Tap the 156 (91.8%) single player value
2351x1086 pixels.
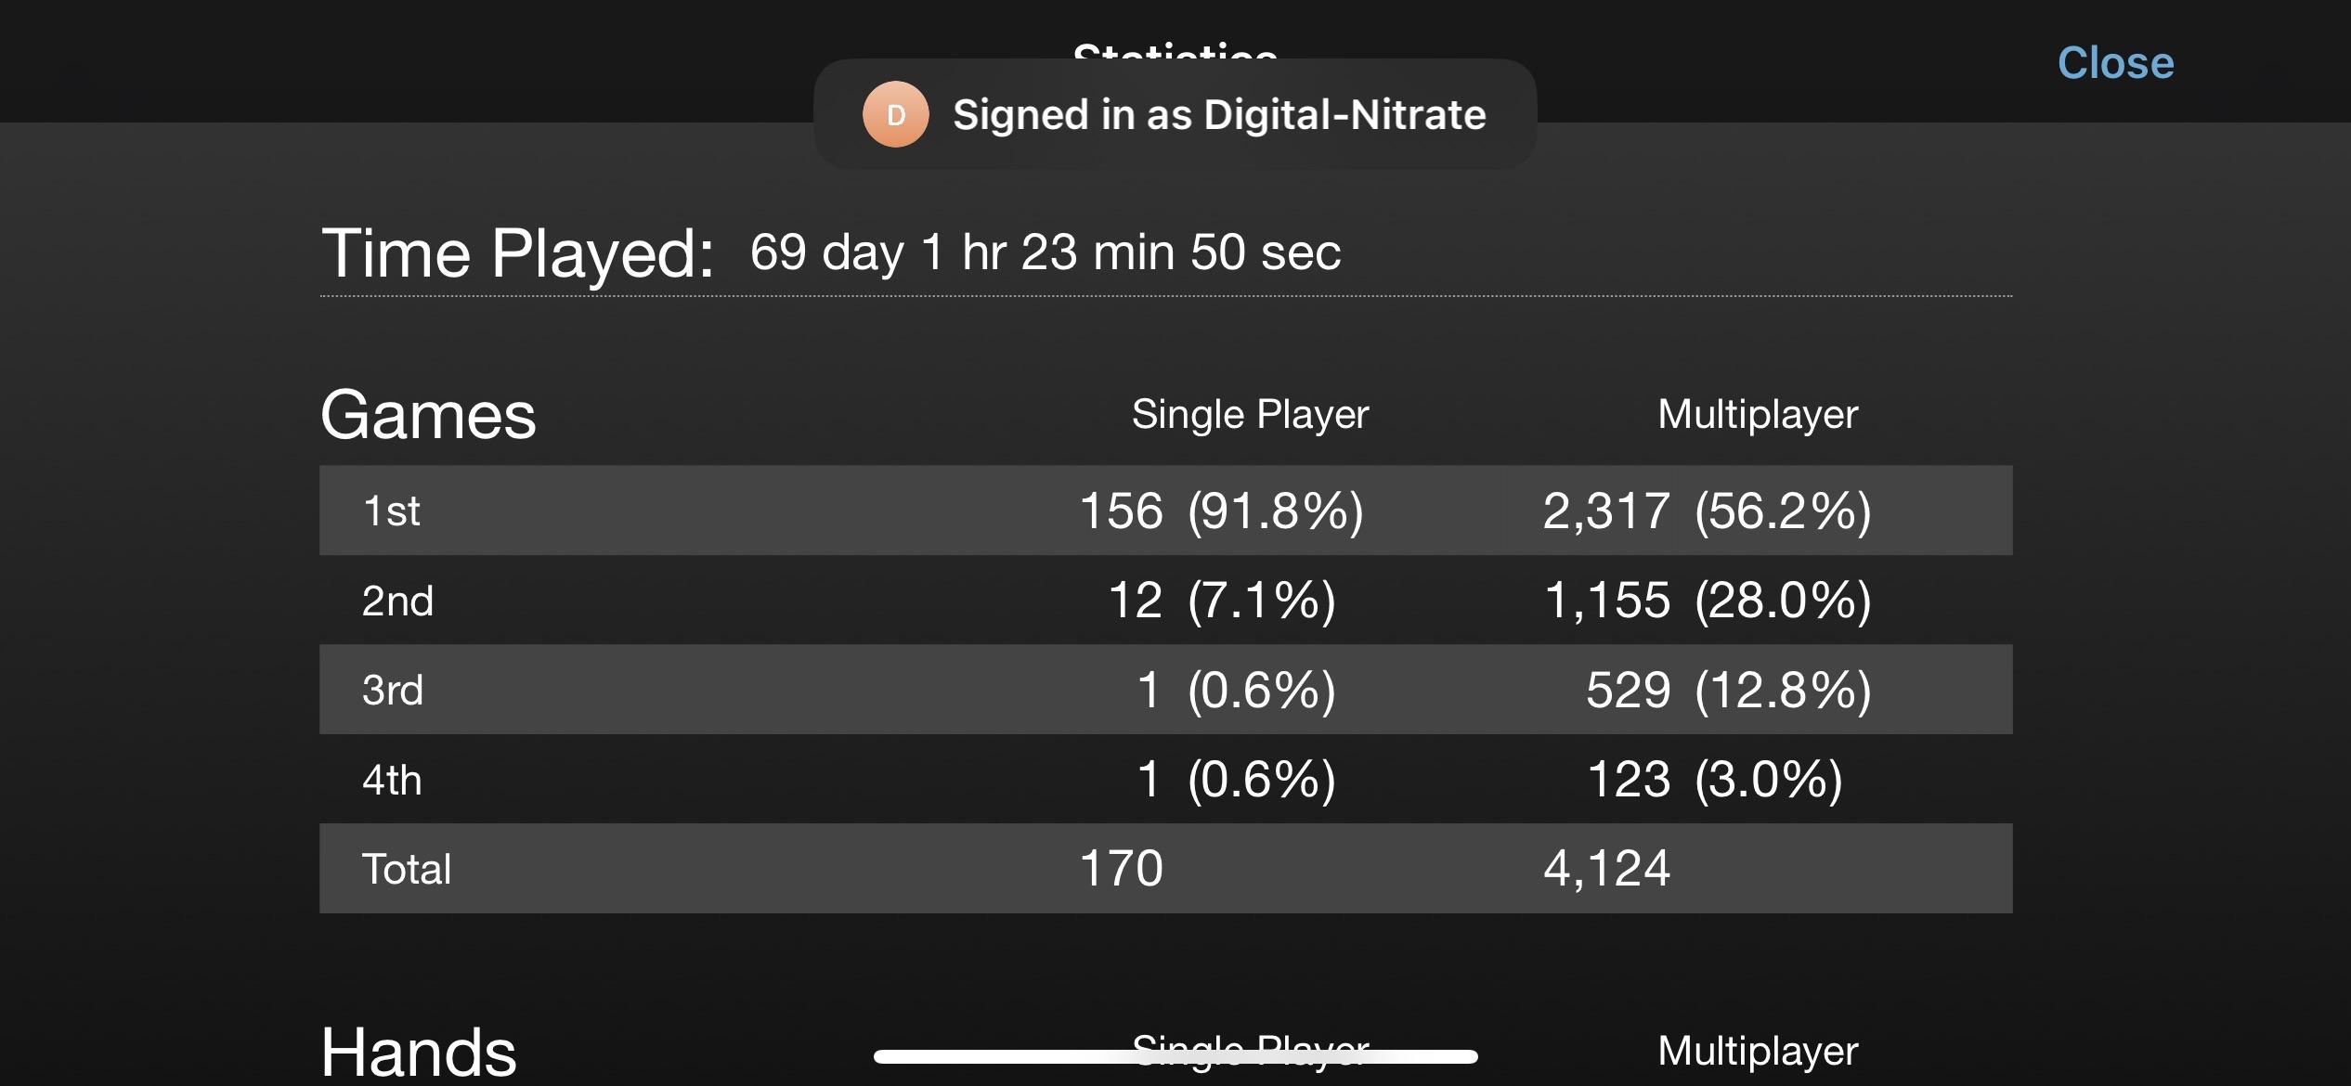[x=1221, y=511]
